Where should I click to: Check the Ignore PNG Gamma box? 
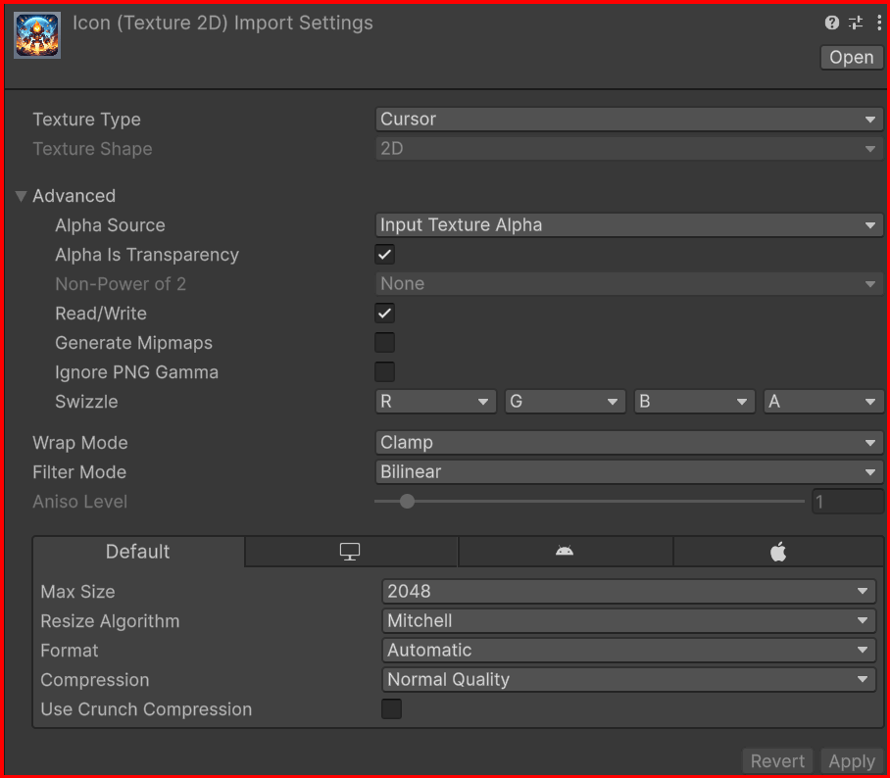385,372
